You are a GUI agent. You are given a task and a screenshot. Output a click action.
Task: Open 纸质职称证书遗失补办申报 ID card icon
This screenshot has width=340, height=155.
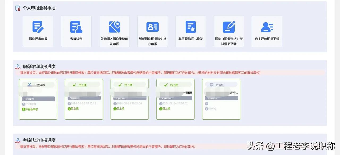pyautogui.click(x=152, y=27)
